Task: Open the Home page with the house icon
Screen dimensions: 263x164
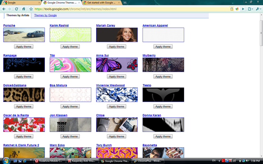Action: [x=24, y=9]
